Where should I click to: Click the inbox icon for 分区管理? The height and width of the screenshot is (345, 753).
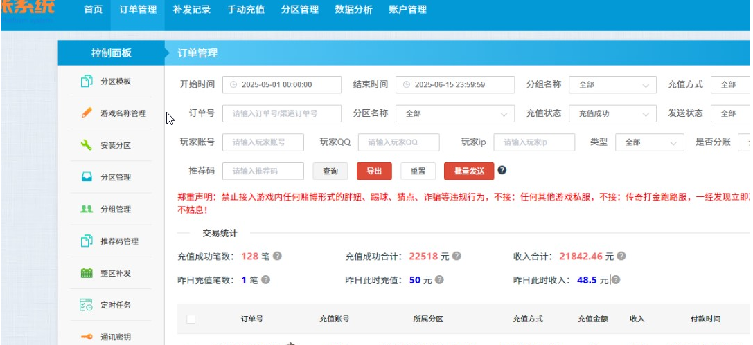(x=87, y=177)
